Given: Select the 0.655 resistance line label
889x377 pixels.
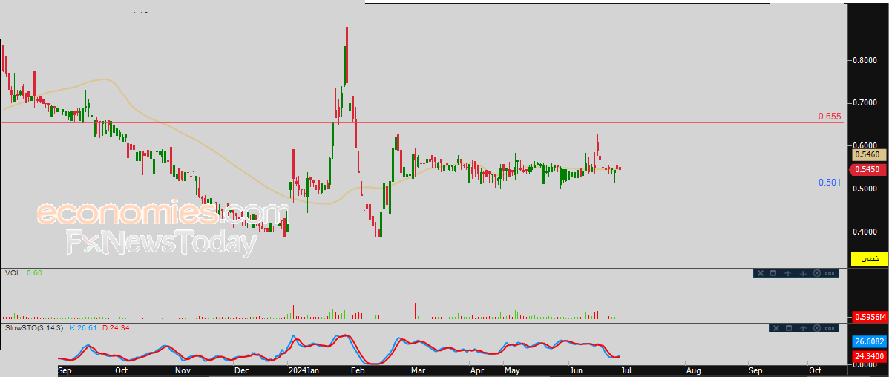Looking at the screenshot, I should click(x=830, y=117).
